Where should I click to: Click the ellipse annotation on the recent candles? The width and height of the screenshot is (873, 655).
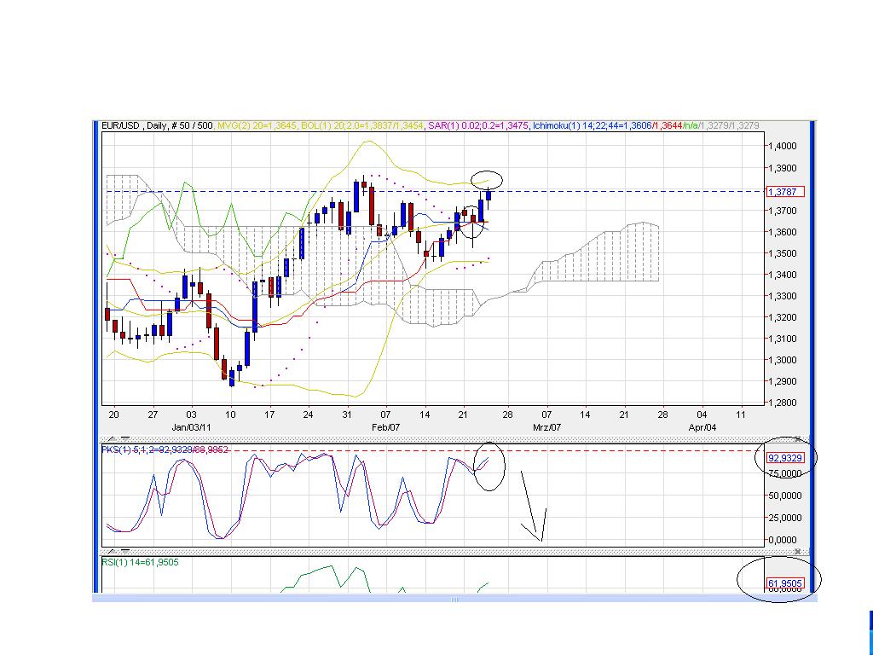(488, 180)
